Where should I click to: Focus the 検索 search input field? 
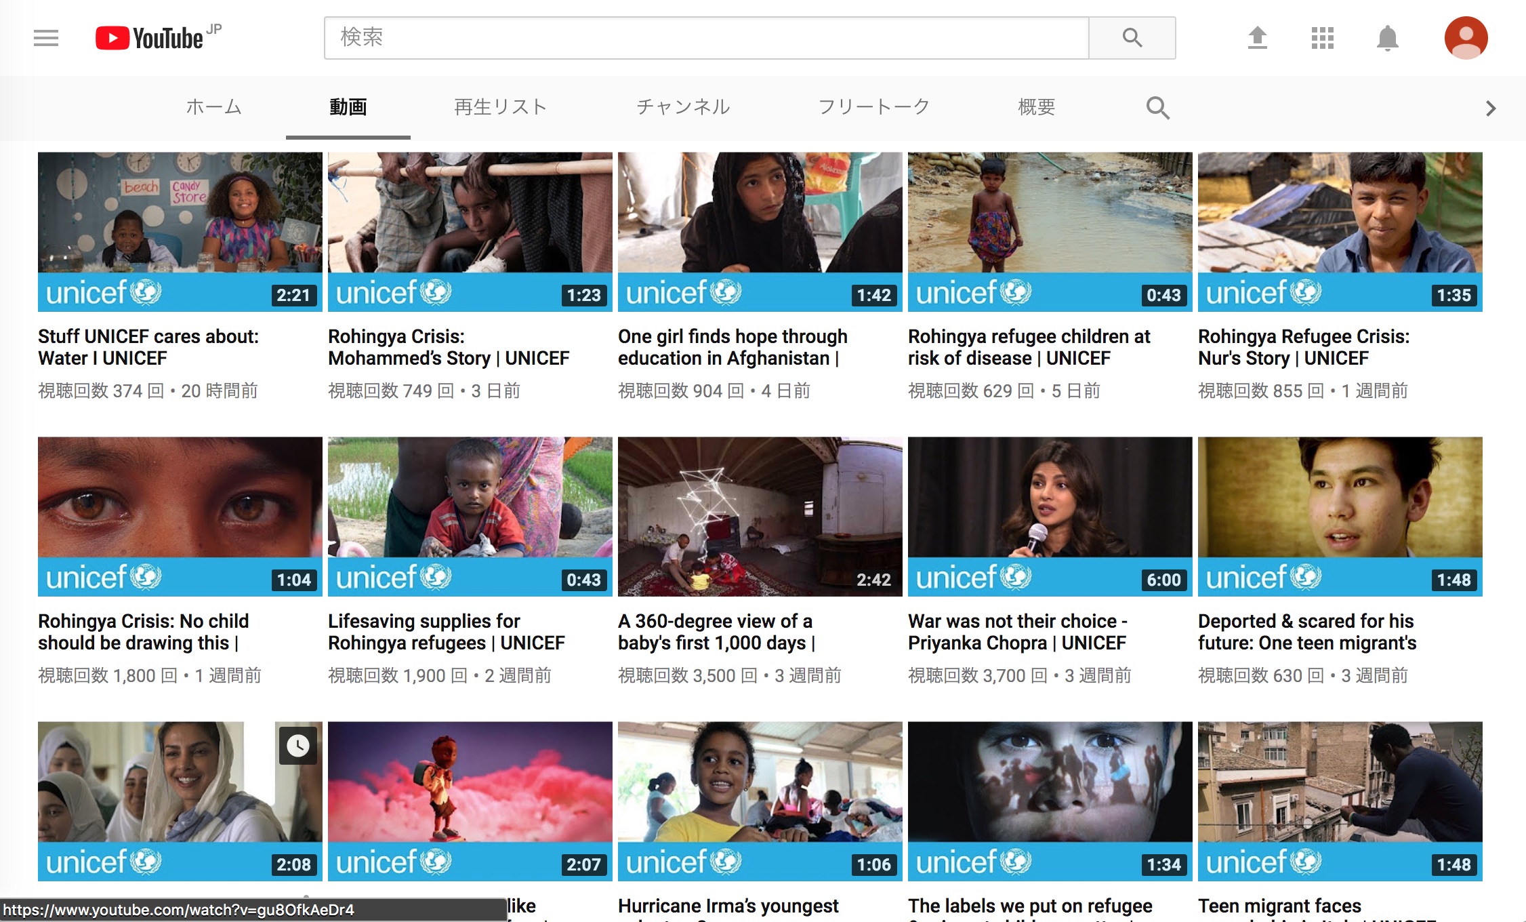pyautogui.click(x=706, y=38)
